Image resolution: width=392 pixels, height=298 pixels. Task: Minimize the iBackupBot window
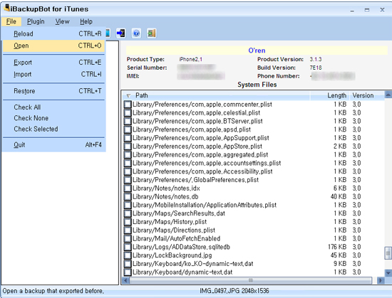(352, 10)
